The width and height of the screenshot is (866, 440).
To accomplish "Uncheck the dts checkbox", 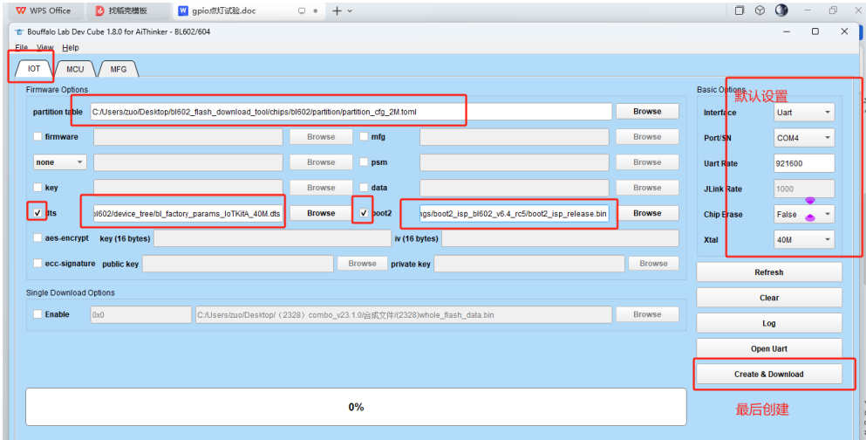I will point(38,213).
